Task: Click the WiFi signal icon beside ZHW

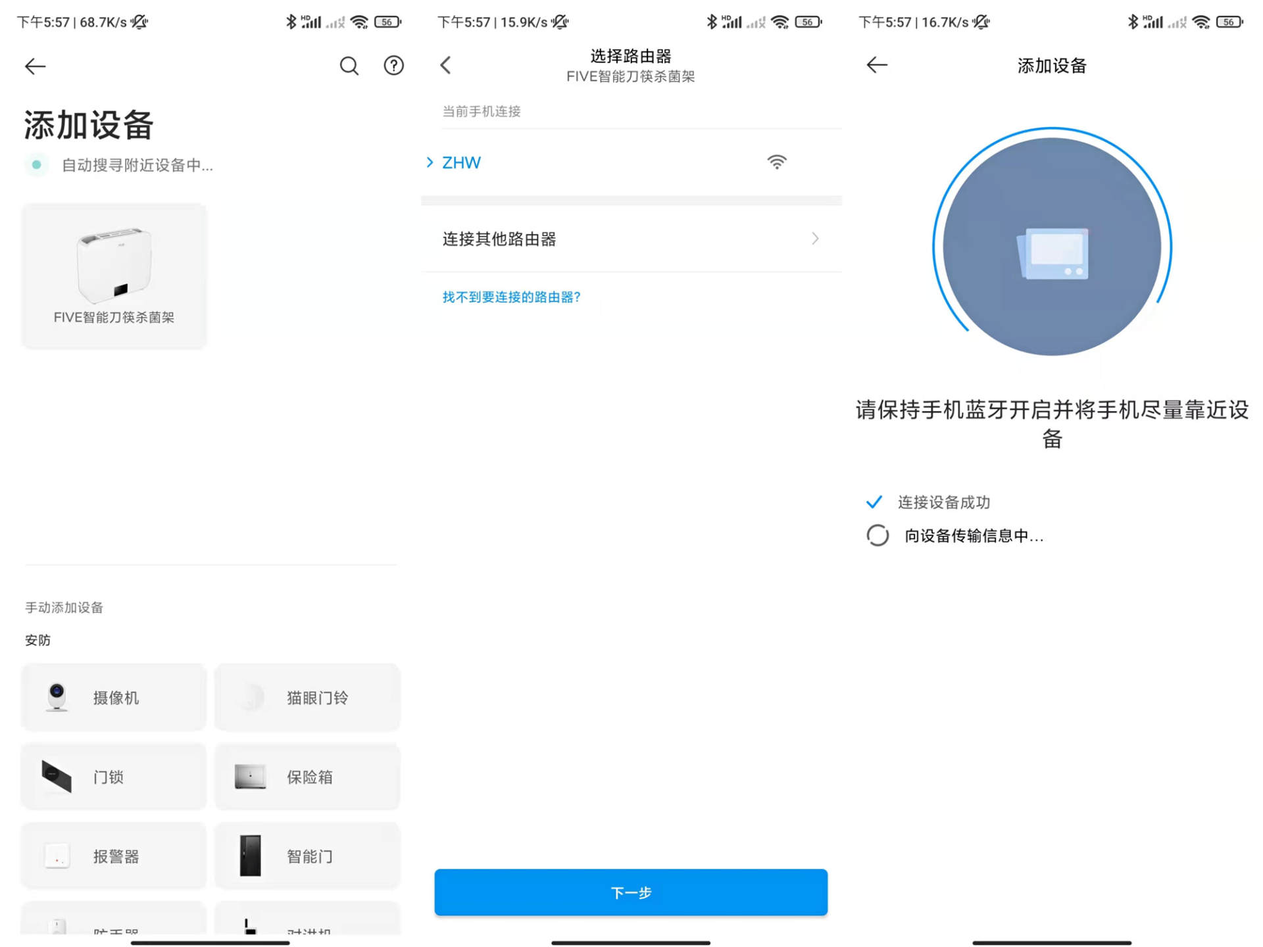Action: pos(777,162)
